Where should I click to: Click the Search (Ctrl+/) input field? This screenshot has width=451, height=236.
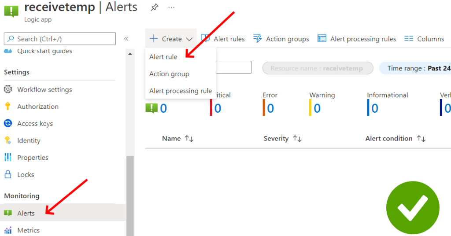60,39
